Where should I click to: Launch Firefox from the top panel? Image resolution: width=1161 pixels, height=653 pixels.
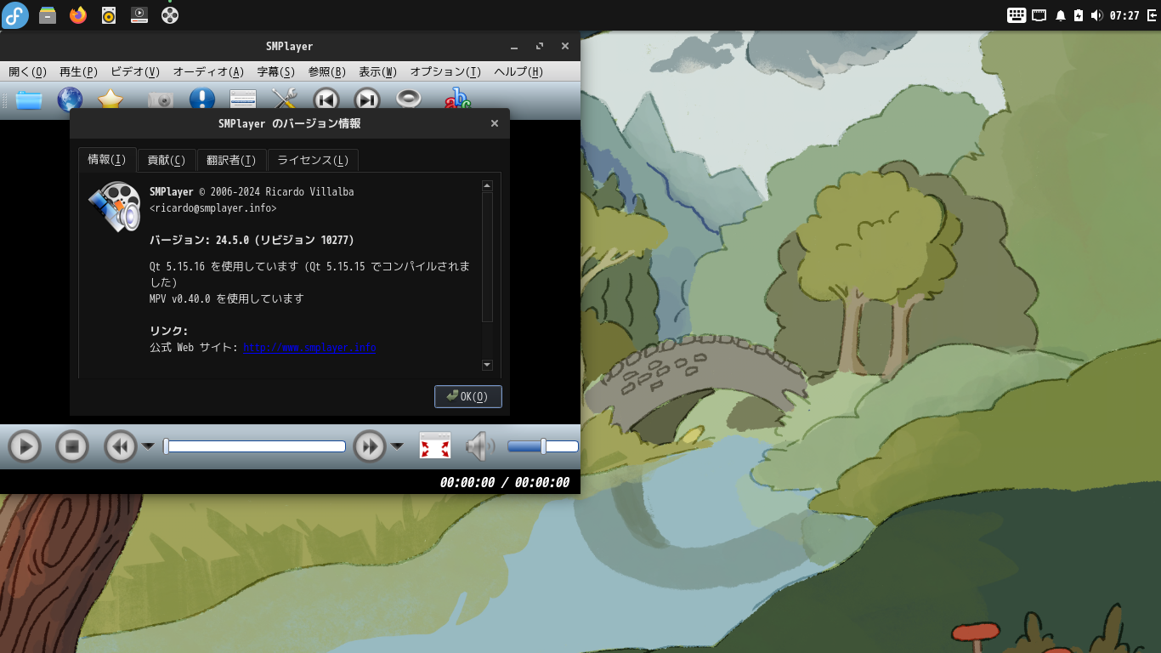tap(78, 15)
